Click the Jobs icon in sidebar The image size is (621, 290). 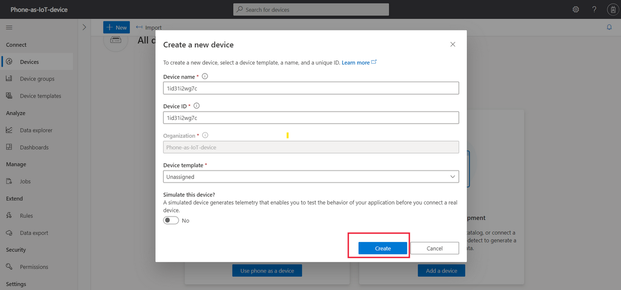tap(9, 181)
